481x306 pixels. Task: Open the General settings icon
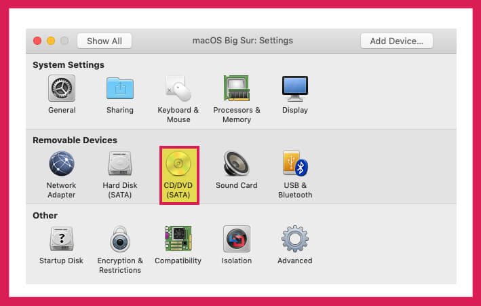click(x=62, y=88)
